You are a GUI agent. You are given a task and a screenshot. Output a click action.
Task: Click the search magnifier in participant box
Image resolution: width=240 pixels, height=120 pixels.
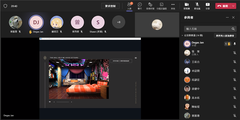(x=233, y=29)
